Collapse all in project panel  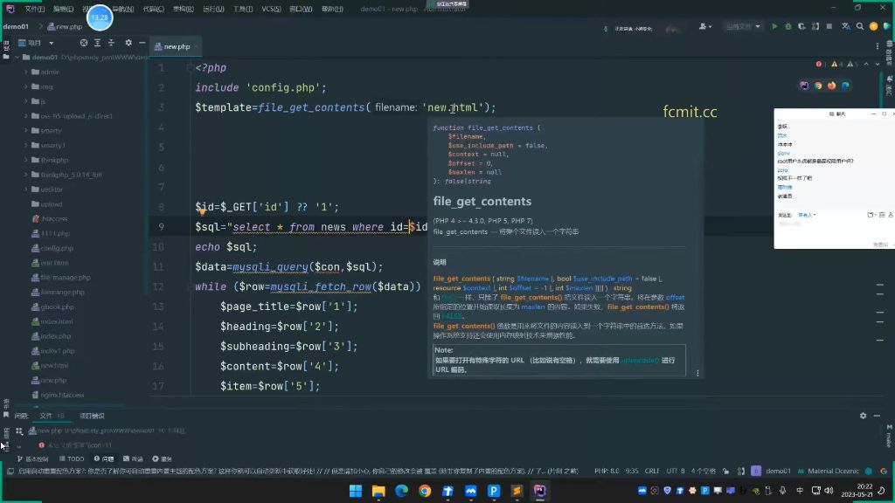coord(111,43)
